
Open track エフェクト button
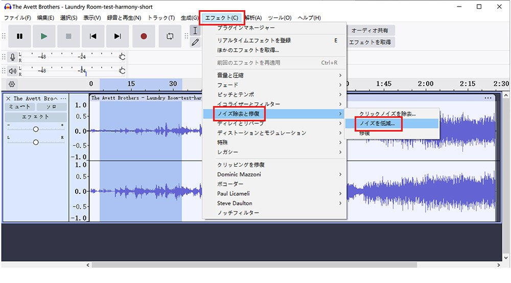point(36,117)
